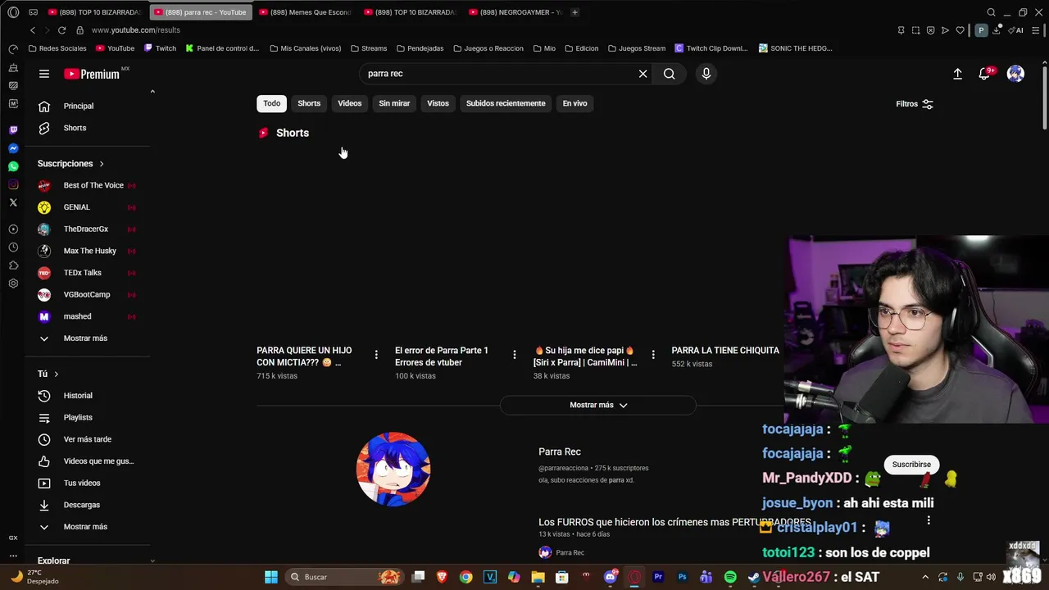This screenshot has height=590, width=1049.
Task: Open Instagram in Opera sidebar
Action: [13, 184]
